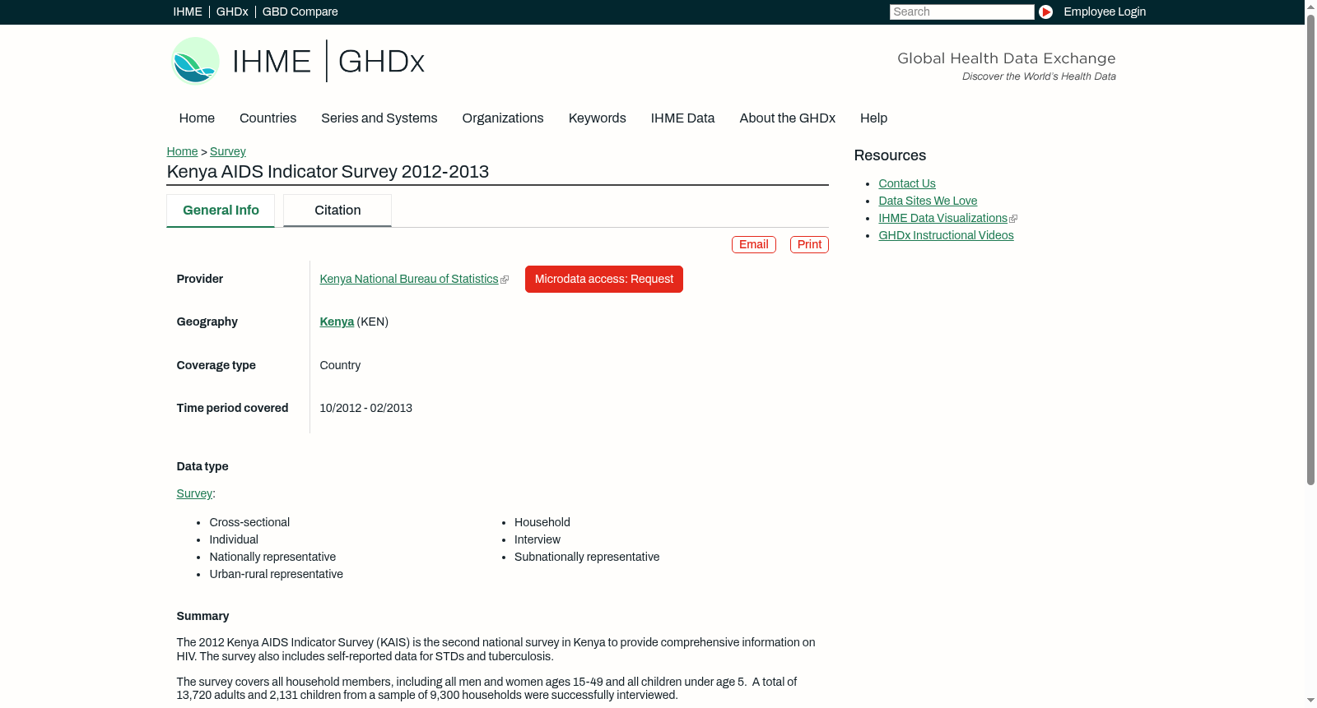Open GHDx Instructional Videos link
Viewport: 1317px width, 708px height.
946,236
